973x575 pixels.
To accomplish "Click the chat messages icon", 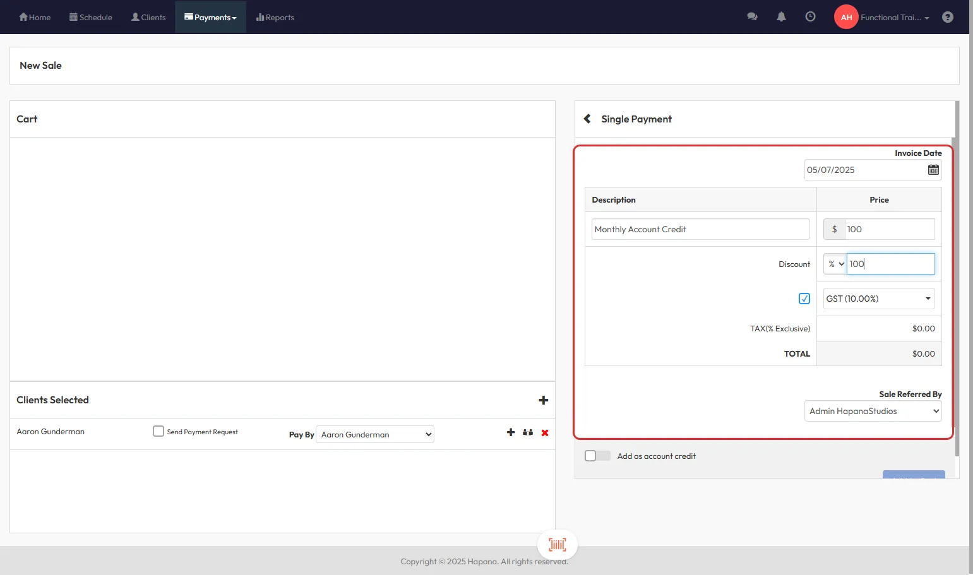I will pyautogui.click(x=752, y=17).
